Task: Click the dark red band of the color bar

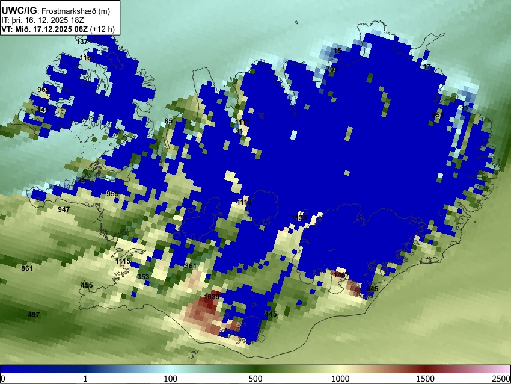Action: (426, 369)
